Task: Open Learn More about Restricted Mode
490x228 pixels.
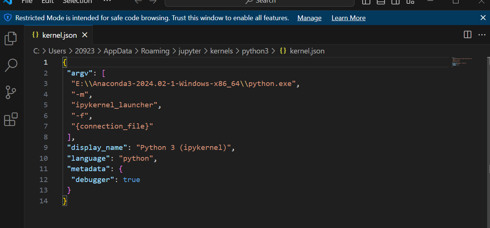Action: [348, 18]
